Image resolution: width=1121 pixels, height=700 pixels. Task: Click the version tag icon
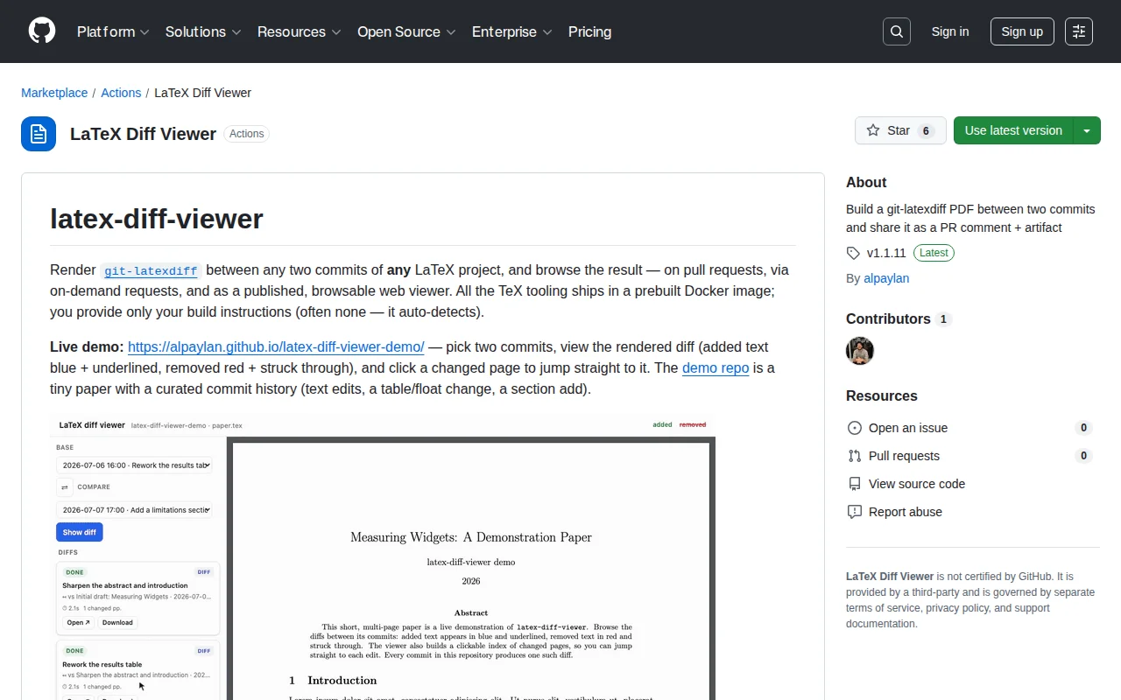[x=853, y=253]
